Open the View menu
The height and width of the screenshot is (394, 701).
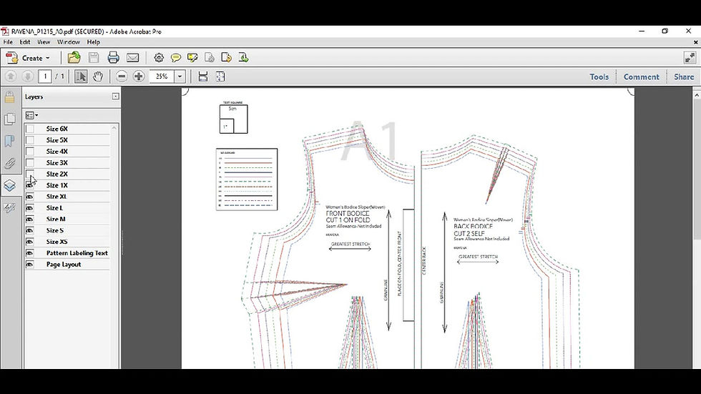44,42
